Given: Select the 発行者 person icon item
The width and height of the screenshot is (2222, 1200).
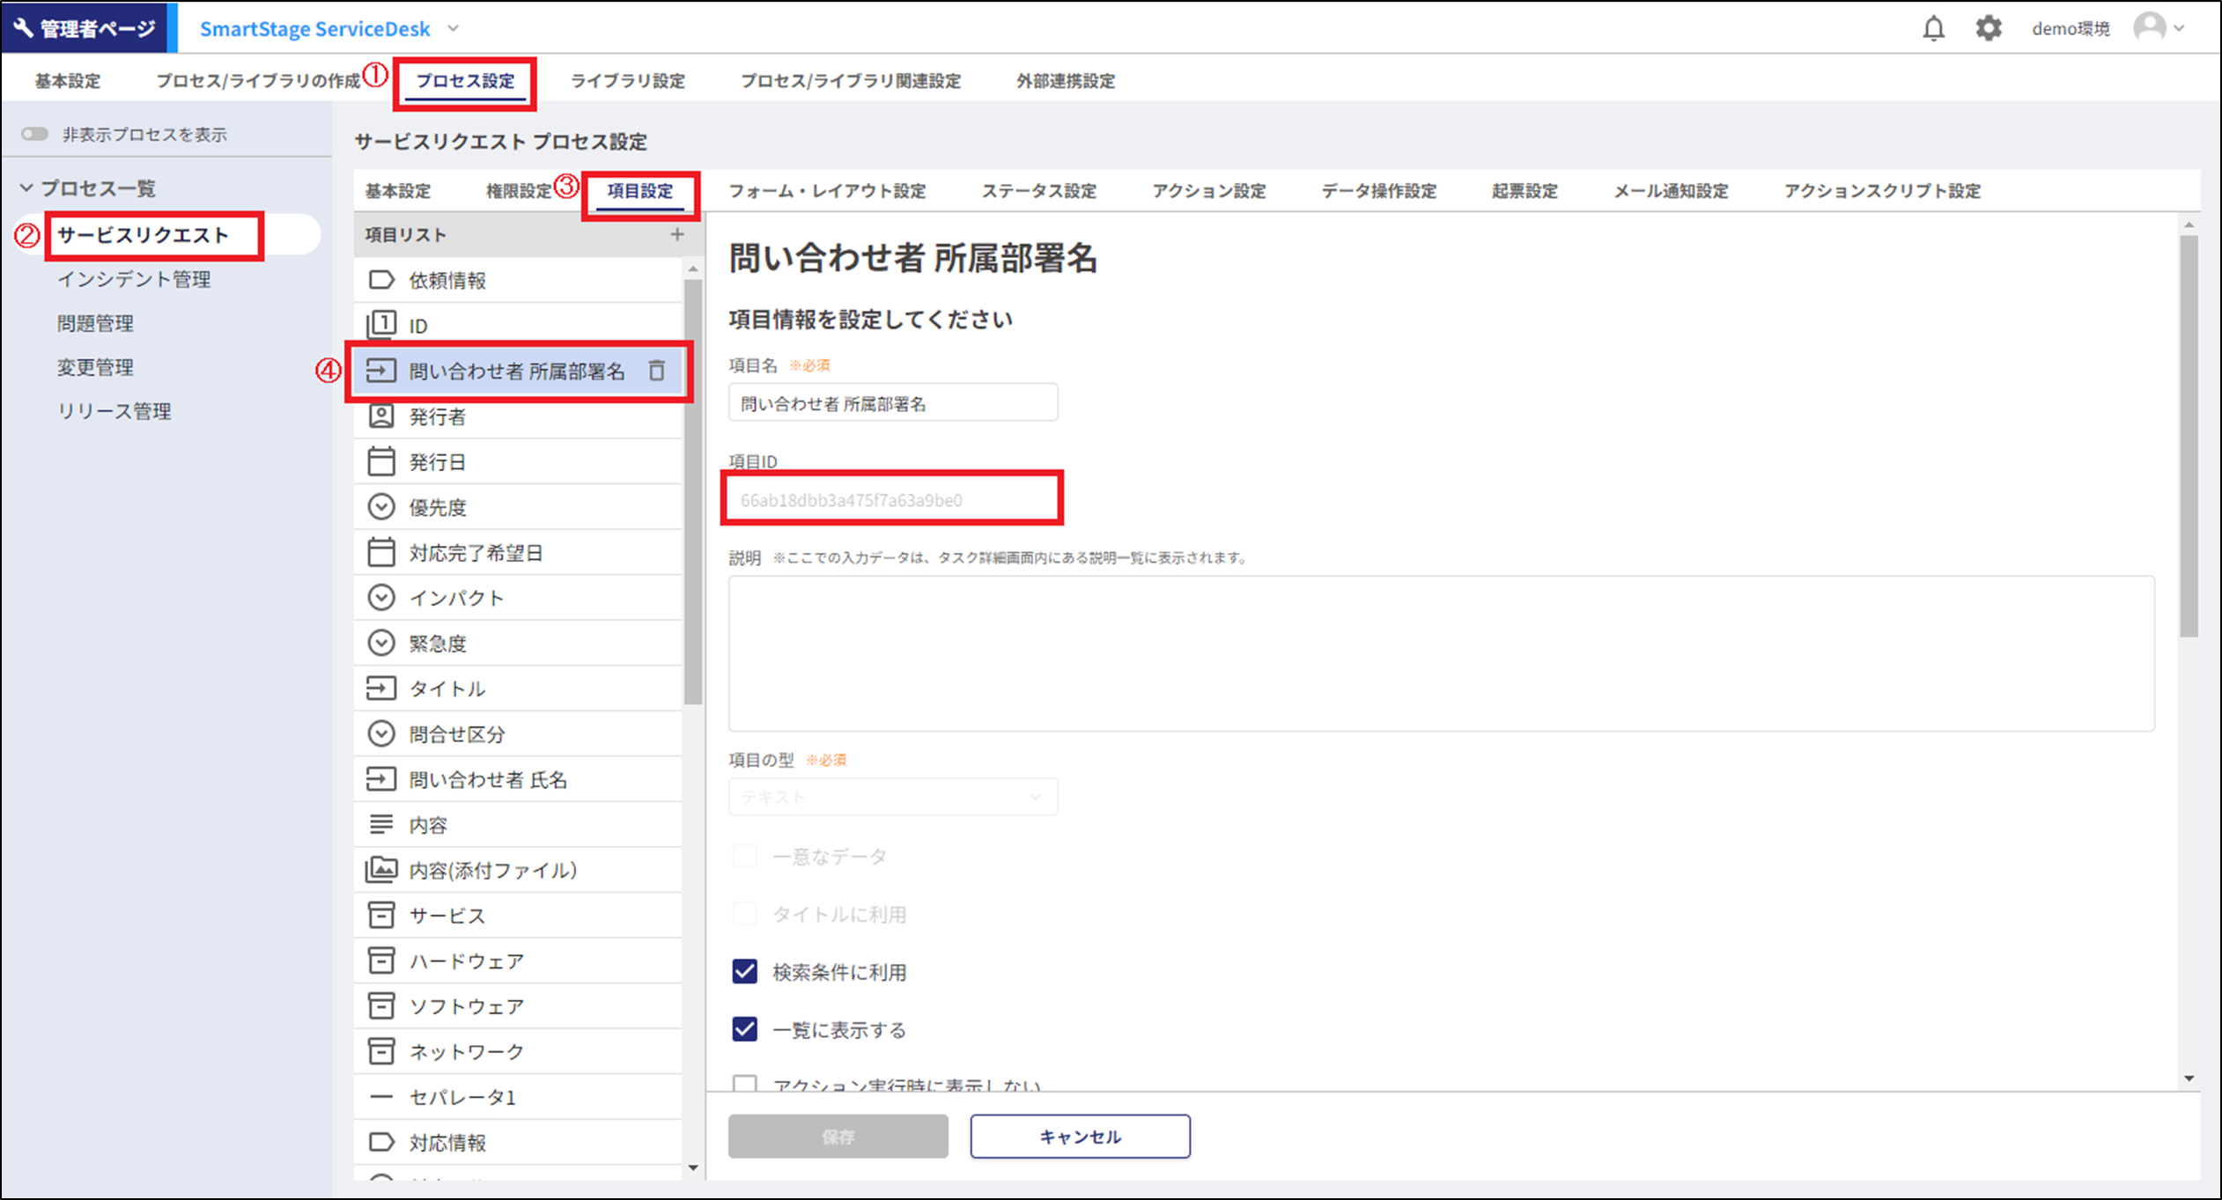Looking at the screenshot, I should pyautogui.click(x=380, y=416).
